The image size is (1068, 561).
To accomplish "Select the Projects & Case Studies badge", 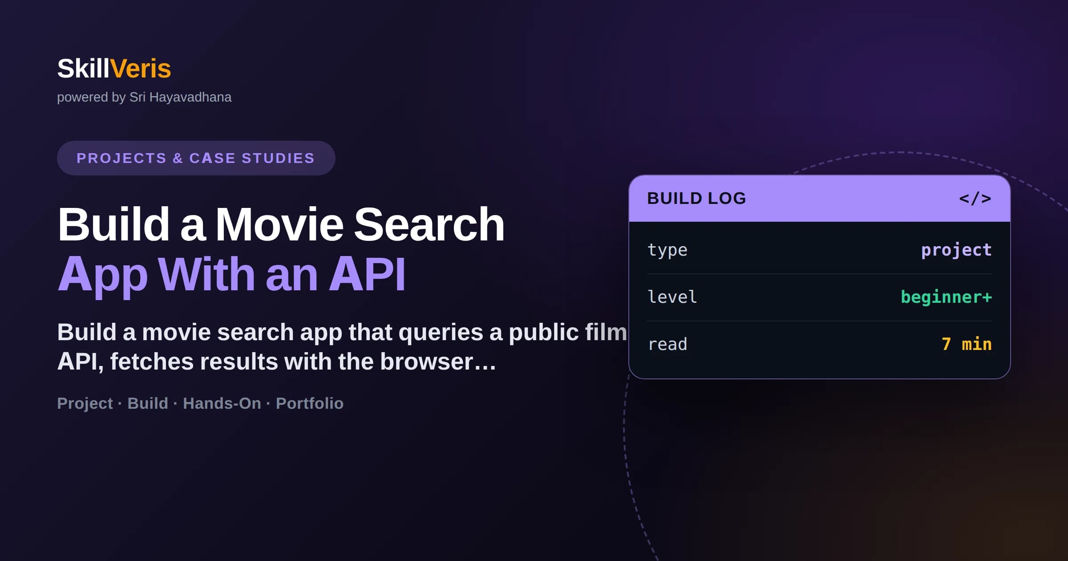I will [x=196, y=158].
